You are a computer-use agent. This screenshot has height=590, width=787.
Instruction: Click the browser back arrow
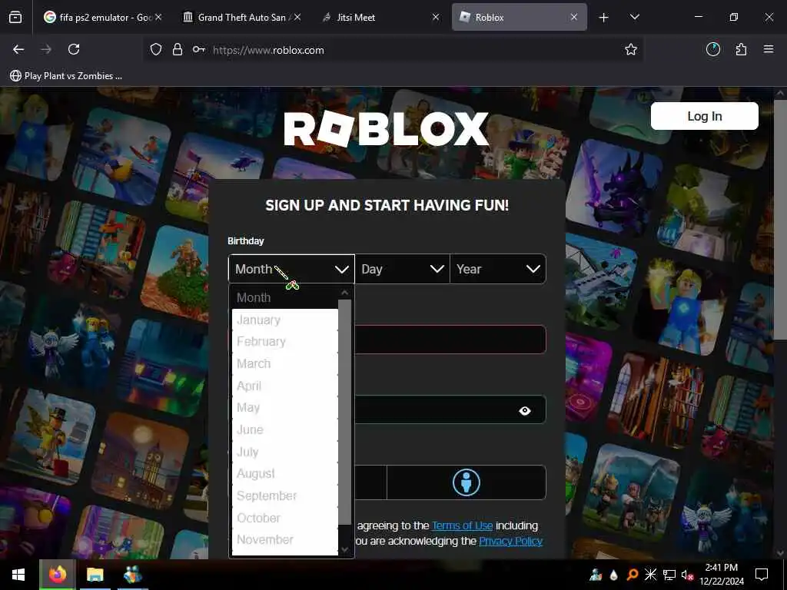[18, 49]
